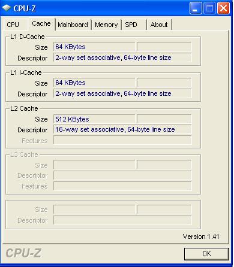This screenshot has width=234, height=267.
Task: Click the Version 1.41 label
Action: (x=201, y=236)
